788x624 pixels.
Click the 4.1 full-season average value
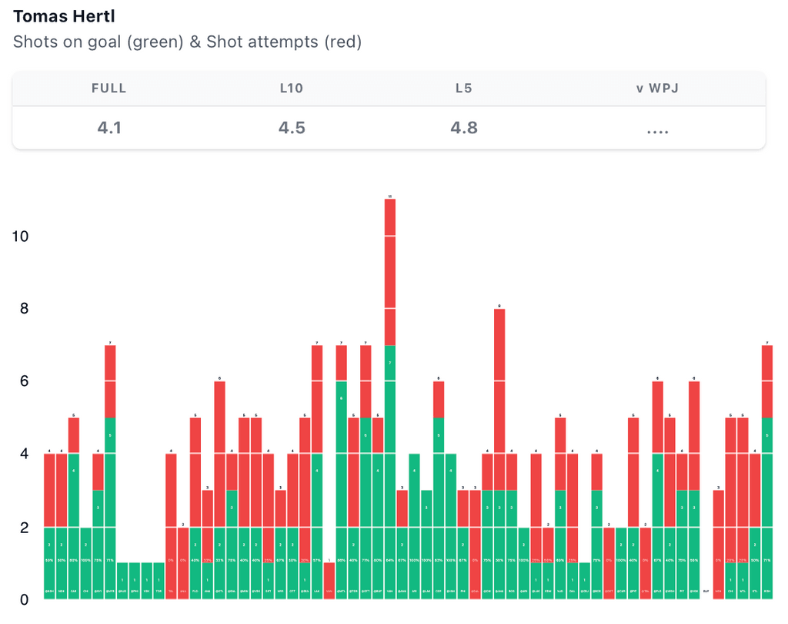109,128
